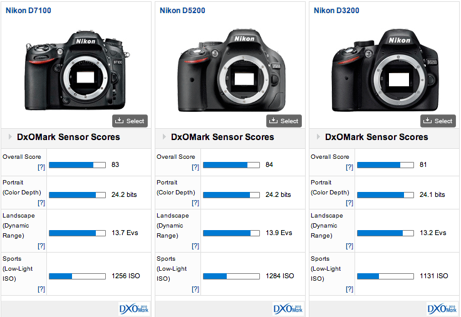Screen dimensions: 461x317
Task: Open the [?] help for D7100 Landscape Dynamic Range
Action: click(41, 246)
